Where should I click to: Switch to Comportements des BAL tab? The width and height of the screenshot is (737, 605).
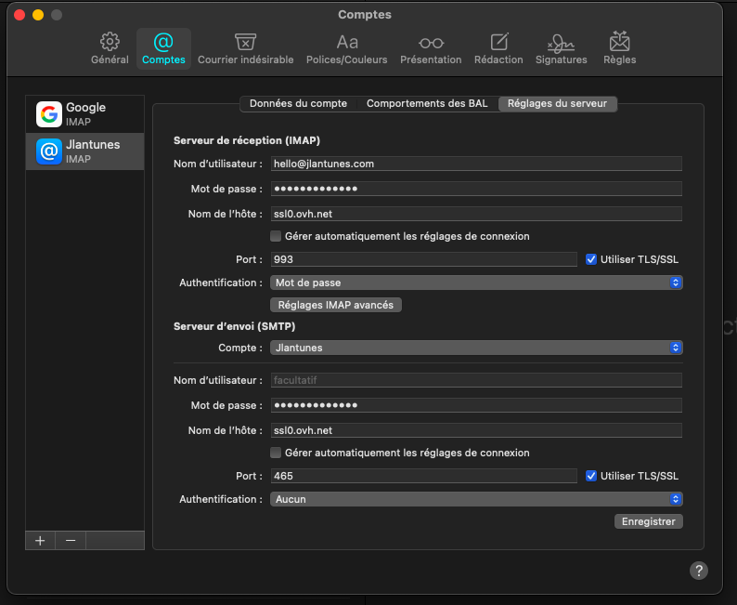pos(427,103)
